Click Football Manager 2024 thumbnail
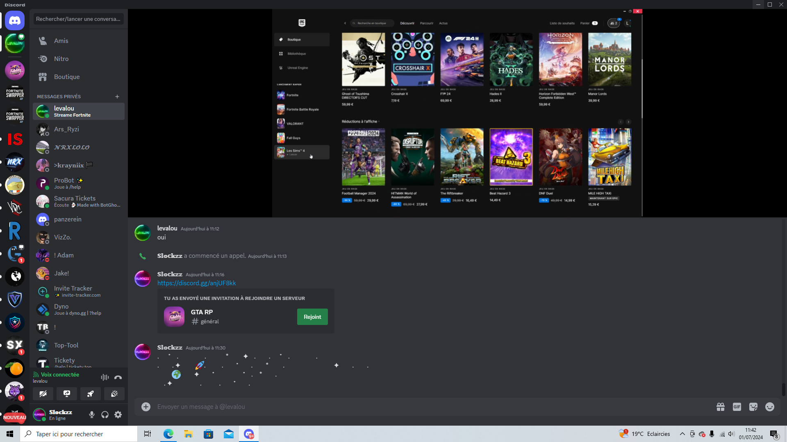 pyautogui.click(x=364, y=157)
